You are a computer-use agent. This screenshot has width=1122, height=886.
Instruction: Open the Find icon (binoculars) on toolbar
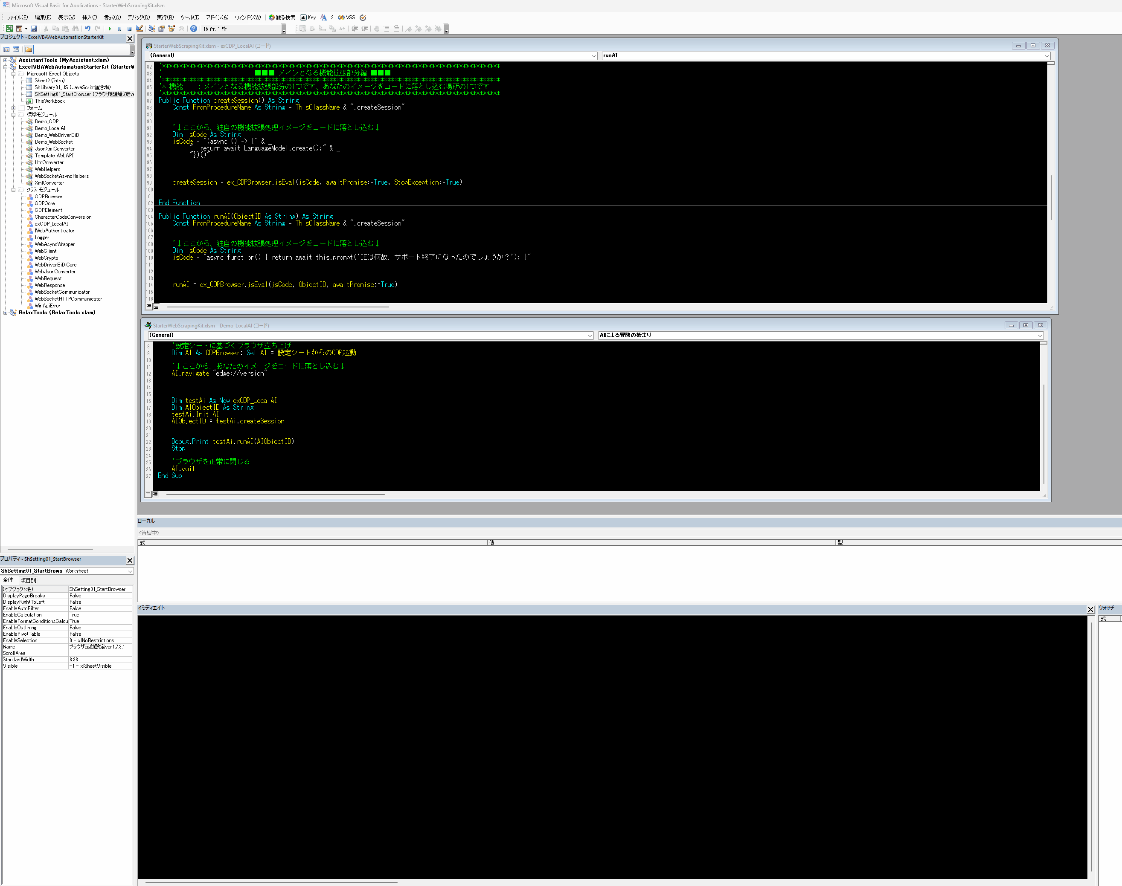(76, 29)
